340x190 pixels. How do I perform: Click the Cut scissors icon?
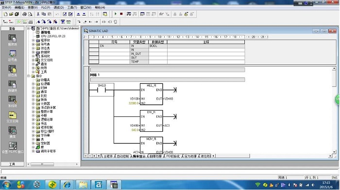pyautogui.click(x=38, y=14)
